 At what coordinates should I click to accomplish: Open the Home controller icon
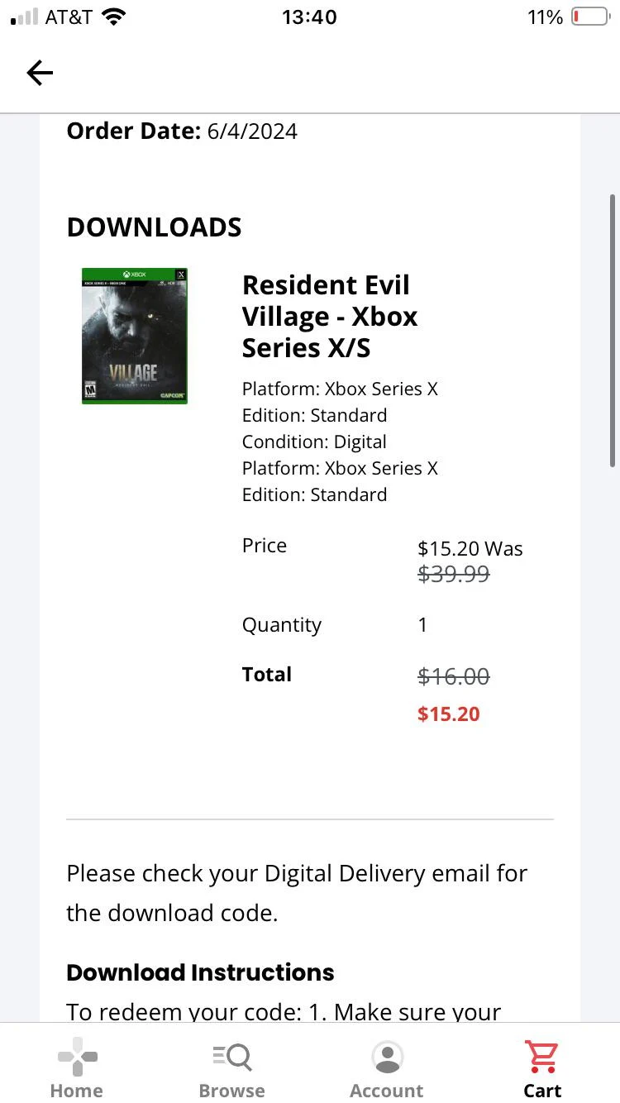click(77, 1057)
